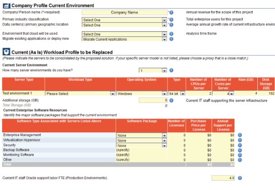Open info icon for Additional storage (GB)
The height and width of the screenshot is (190, 275).
click(171, 101)
